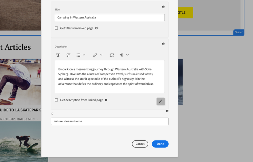Click the unlink (broken chain) icon

click(x=112, y=55)
